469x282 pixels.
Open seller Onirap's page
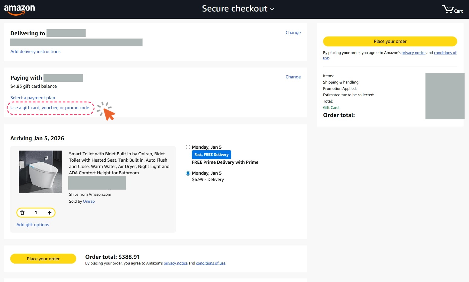tap(89, 201)
